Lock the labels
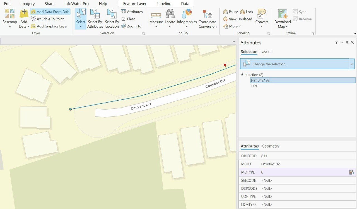The height and width of the screenshot is (209, 357). click(x=247, y=12)
